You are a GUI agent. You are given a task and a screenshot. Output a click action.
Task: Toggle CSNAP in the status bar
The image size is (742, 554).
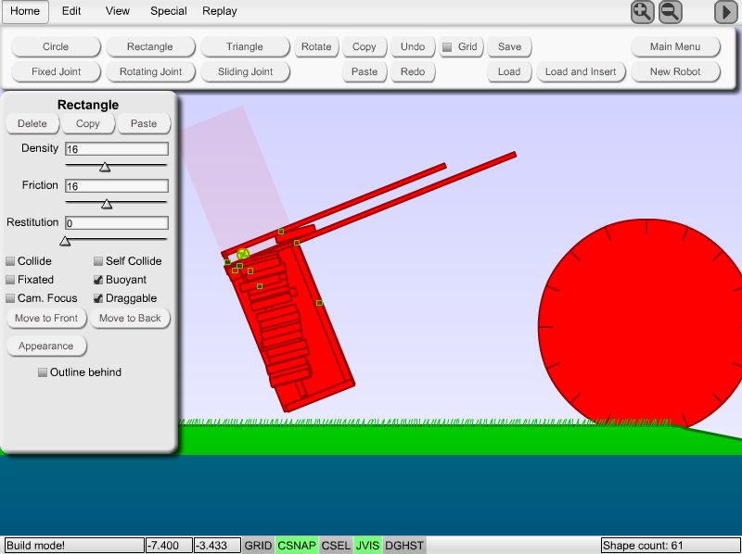[x=297, y=546]
